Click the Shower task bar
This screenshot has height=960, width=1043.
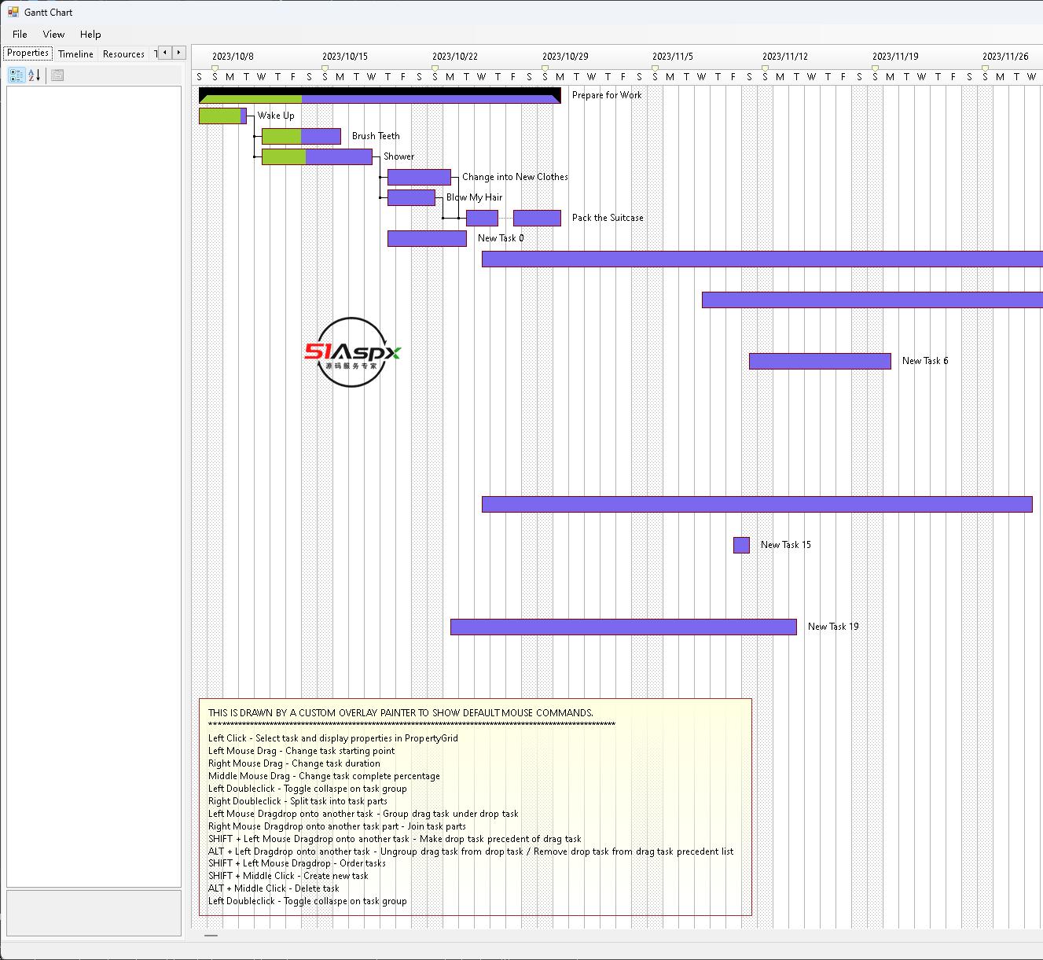click(x=317, y=156)
